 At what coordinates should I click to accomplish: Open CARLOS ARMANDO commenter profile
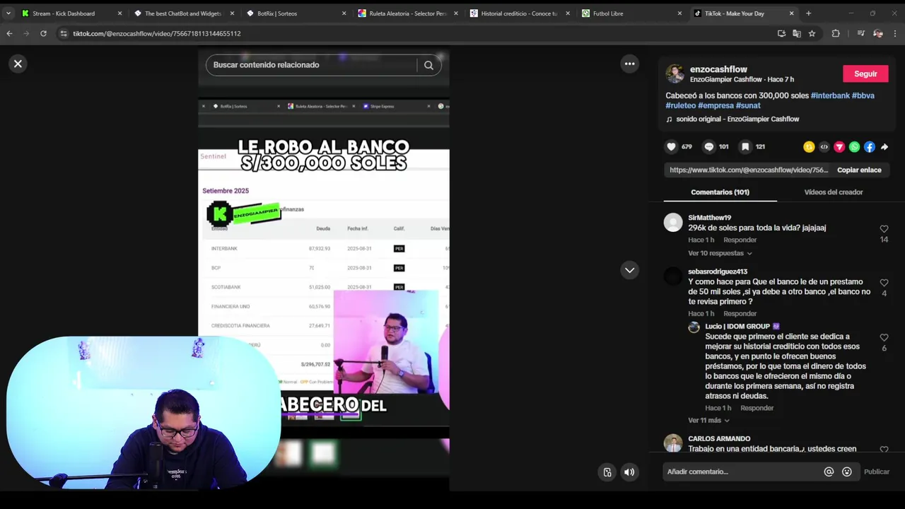tap(719, 438)
